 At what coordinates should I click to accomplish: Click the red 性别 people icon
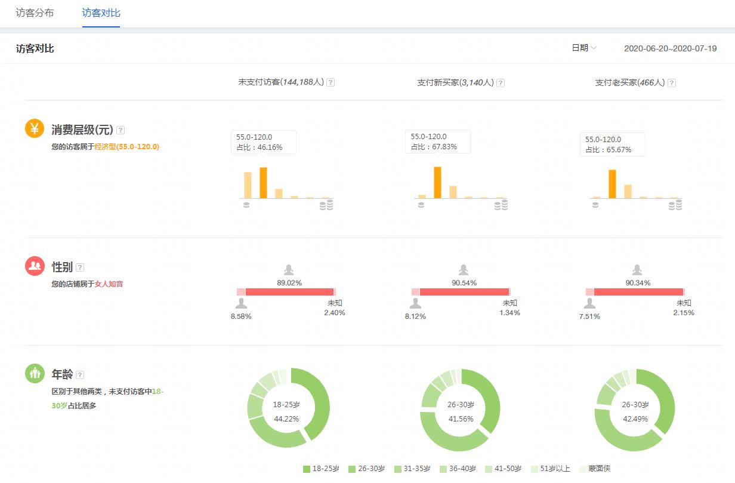click(x=35, y=266)
